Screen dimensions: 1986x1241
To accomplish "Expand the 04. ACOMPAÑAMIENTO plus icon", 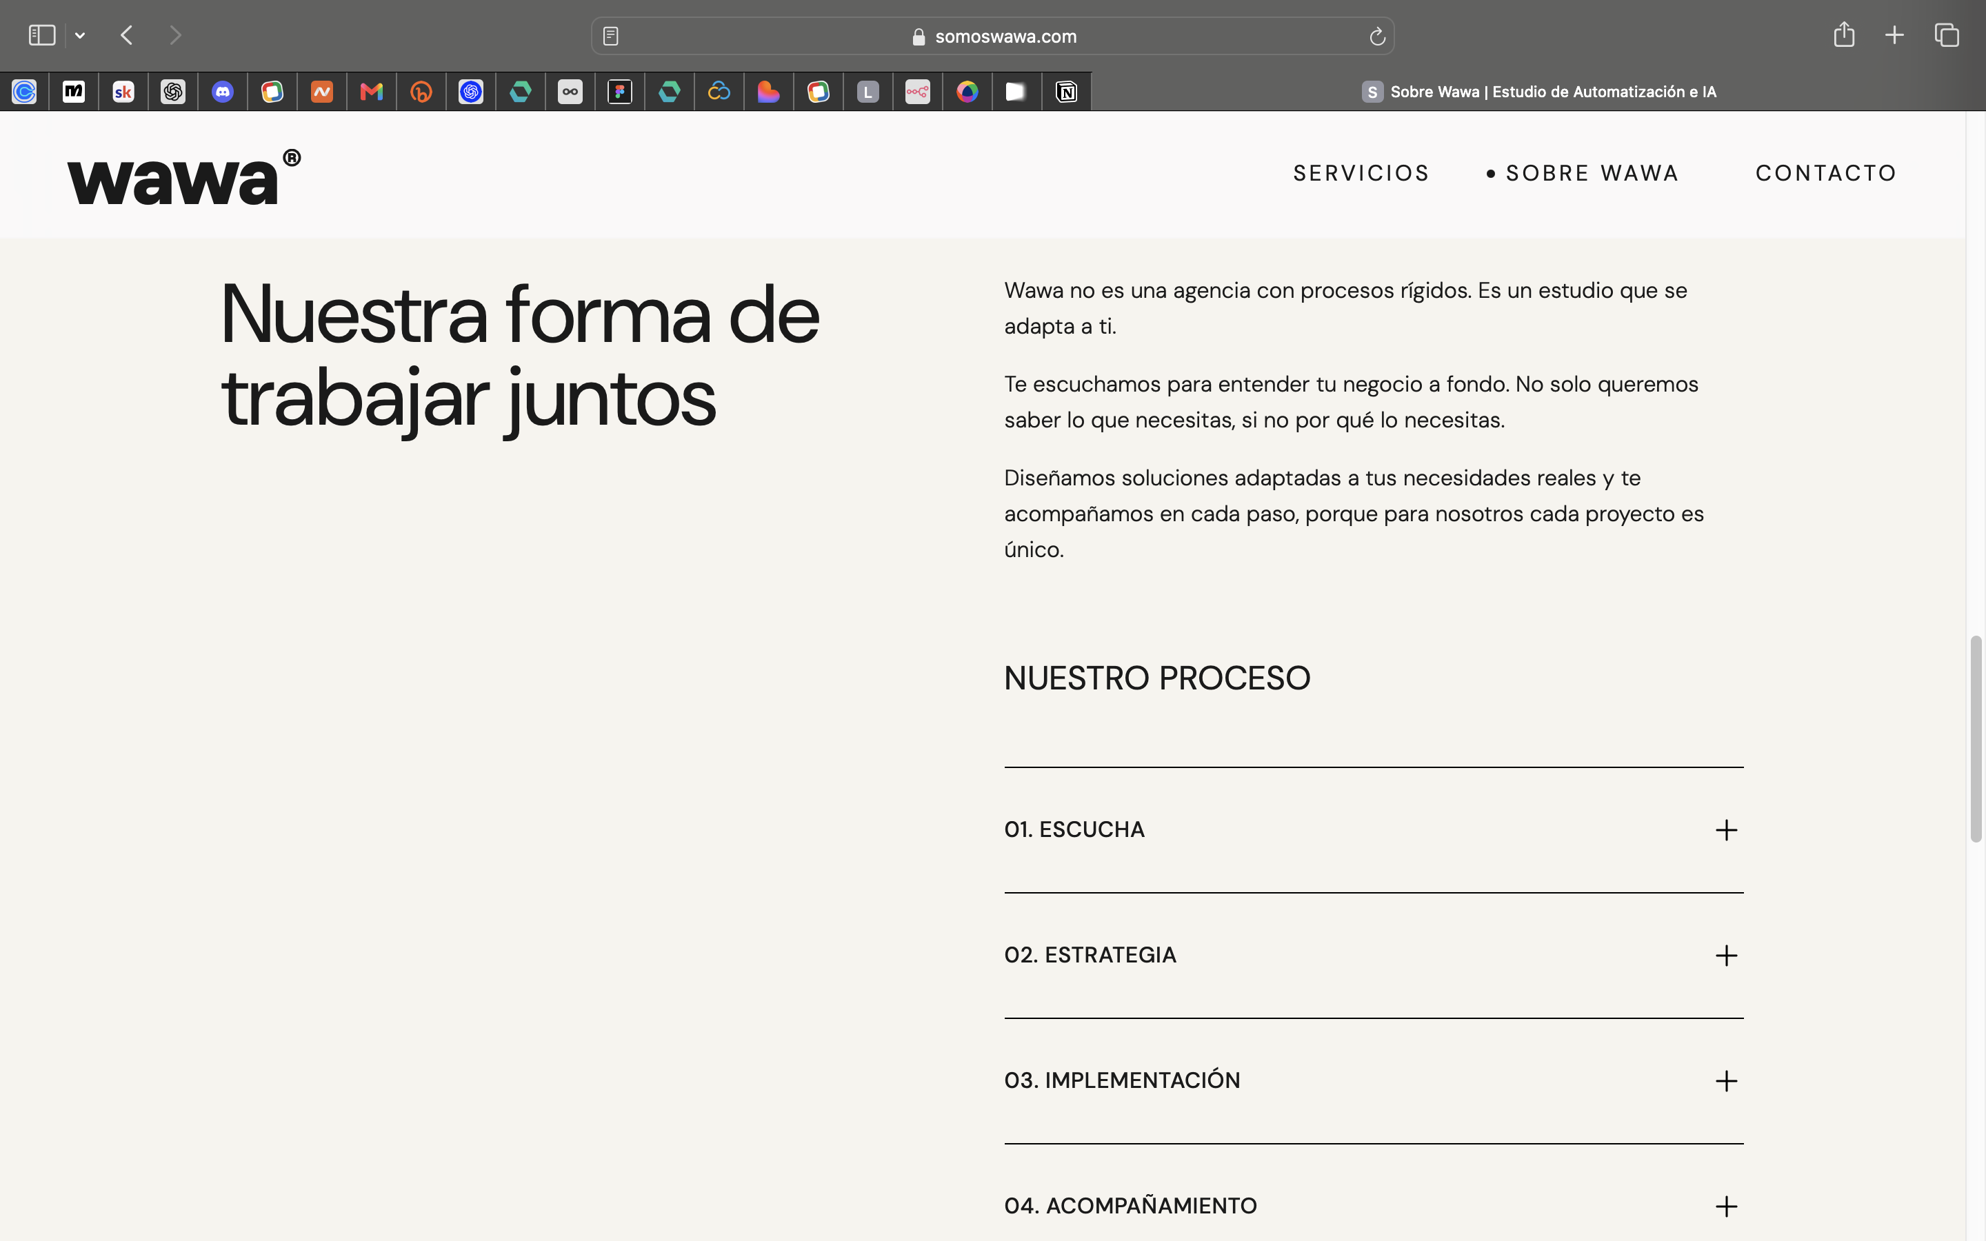I will tap(1726, 1207).
